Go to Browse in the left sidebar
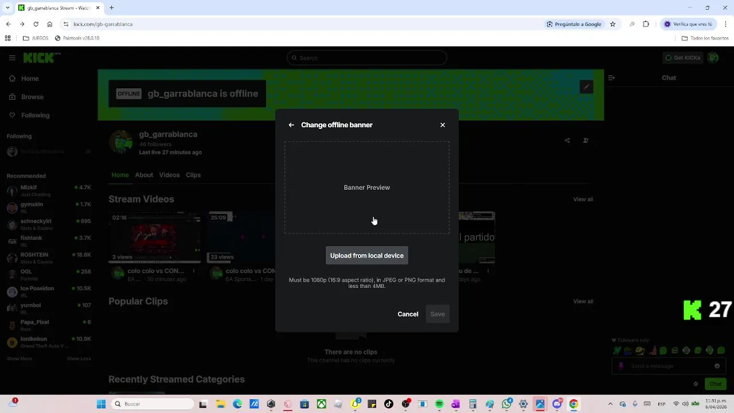This screenshot has height=413, width=734. [26, 97]
